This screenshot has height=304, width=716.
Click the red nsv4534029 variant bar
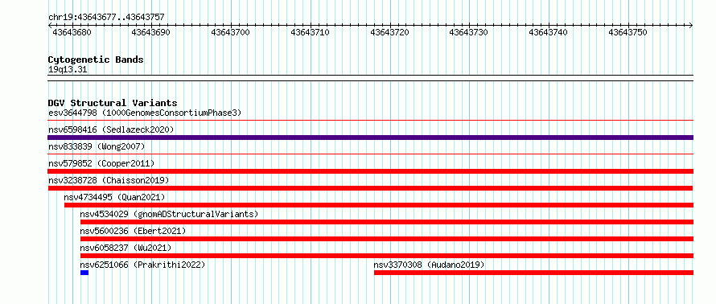pyautogui.click(x=387, y=222)
